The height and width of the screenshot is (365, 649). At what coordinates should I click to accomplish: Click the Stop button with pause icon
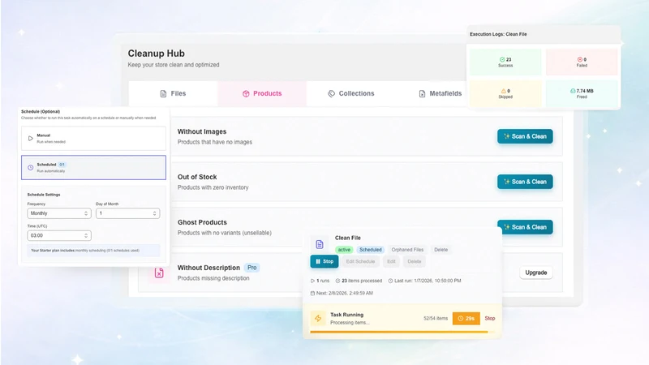click(x=324, y=261)
